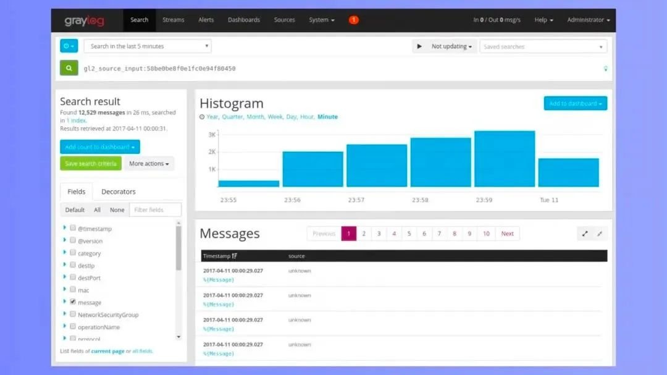
Task: Switch to the Decorators tab
Action: click(118, 192)
